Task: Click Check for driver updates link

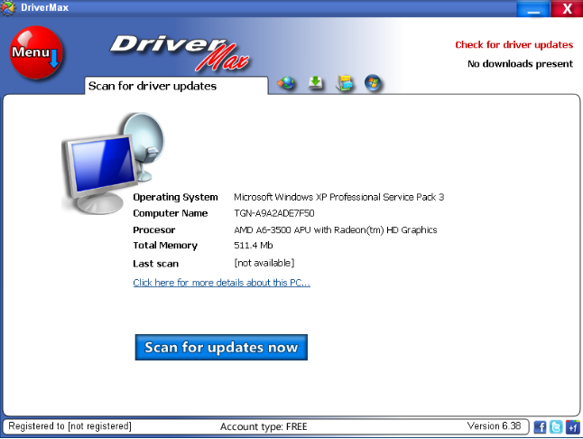Action: [x=514, y=44]
